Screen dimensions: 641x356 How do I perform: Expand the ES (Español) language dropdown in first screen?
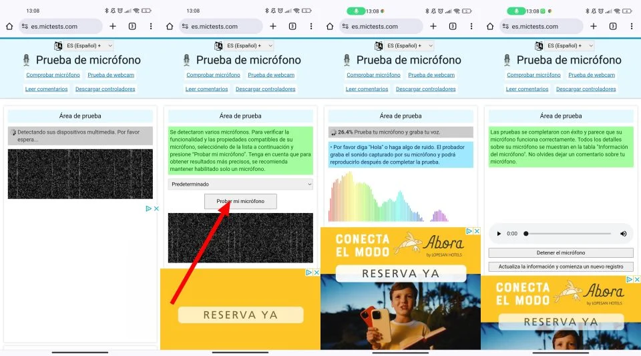point(89,46)
